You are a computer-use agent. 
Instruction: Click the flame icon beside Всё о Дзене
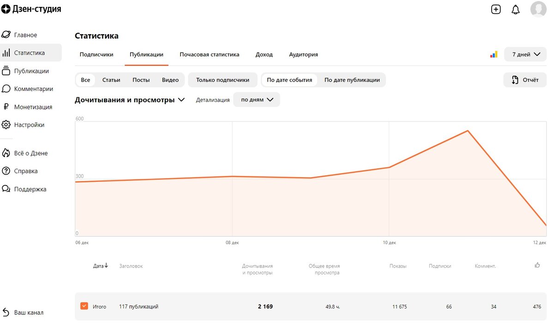click(x=6, y=153)
